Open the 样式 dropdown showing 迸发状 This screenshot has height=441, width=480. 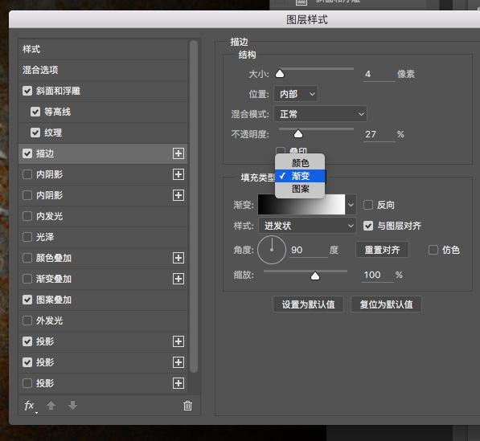[307, 226]
